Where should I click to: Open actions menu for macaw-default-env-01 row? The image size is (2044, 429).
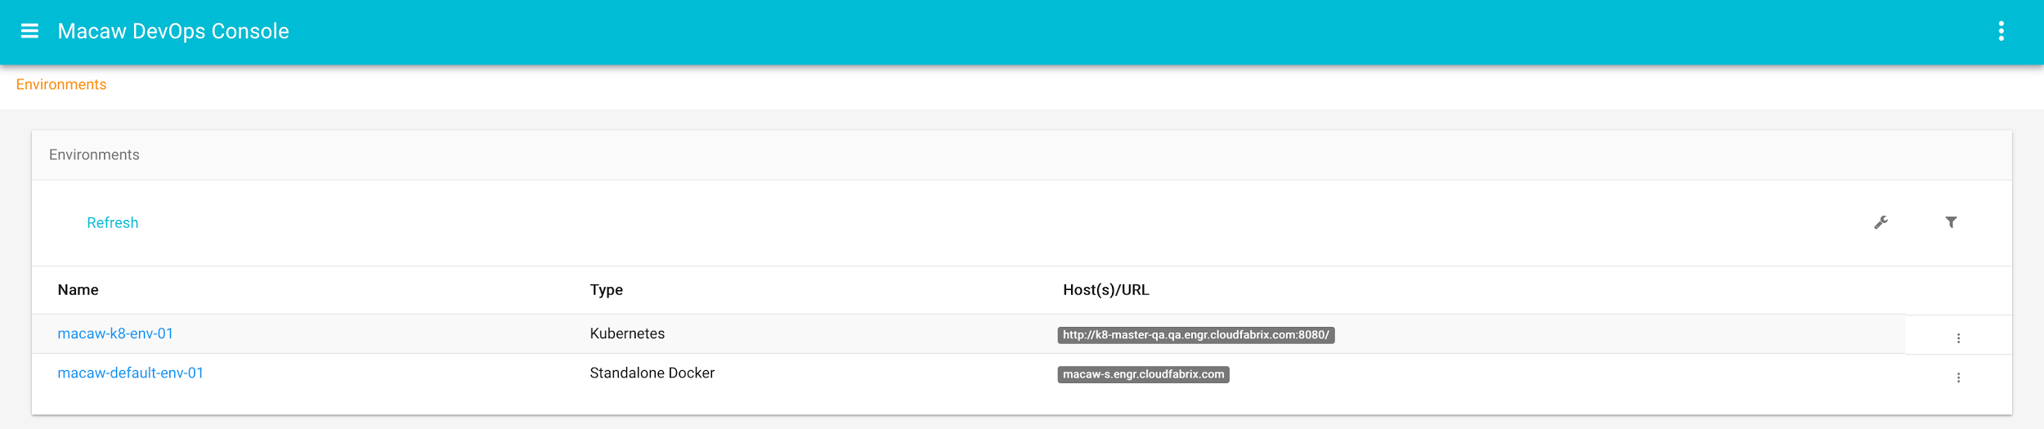point(1958,378)
